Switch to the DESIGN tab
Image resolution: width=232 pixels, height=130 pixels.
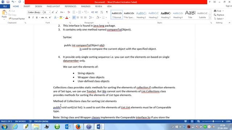click(38, 6)
